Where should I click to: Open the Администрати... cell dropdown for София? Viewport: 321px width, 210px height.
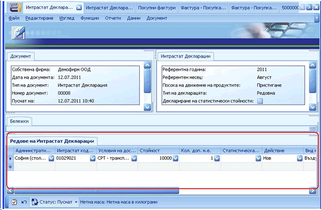(x=51, y=158)
